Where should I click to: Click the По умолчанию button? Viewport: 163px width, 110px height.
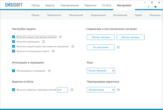[x=101, y=47]
